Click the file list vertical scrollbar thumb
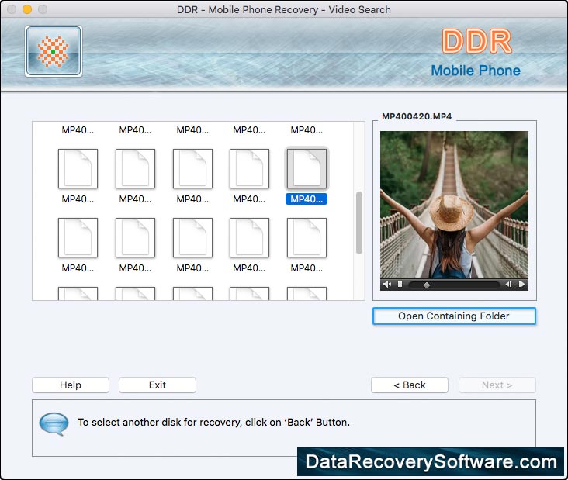568x480 pixels. 359,223
